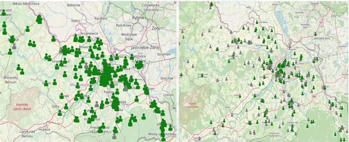Select the green marker beside Vítkov on left map

click(54, 82)
